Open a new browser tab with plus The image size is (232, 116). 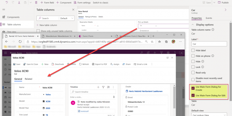tap(153, 36)
